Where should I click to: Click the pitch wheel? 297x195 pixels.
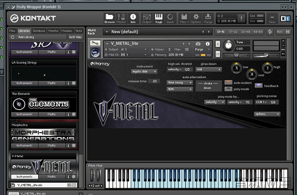click(x=92, y=175)
